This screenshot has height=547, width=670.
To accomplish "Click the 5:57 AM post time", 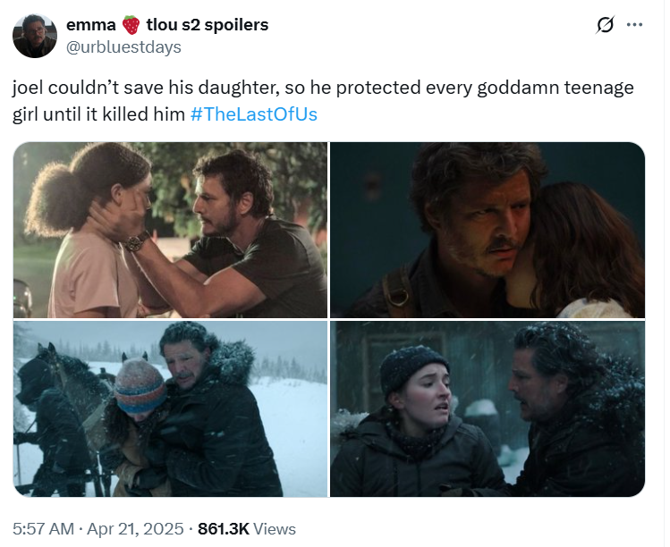I will pos(44,529).
